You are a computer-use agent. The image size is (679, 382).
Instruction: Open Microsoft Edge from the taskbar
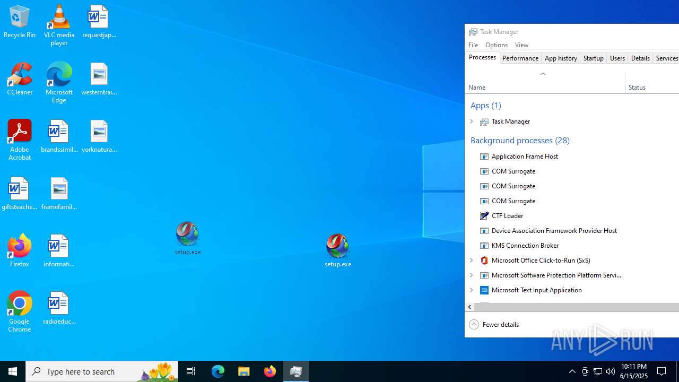[218, 371]
